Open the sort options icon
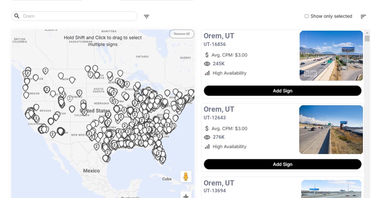Viewport: 371px width, 198px height. tap(363, 16)
